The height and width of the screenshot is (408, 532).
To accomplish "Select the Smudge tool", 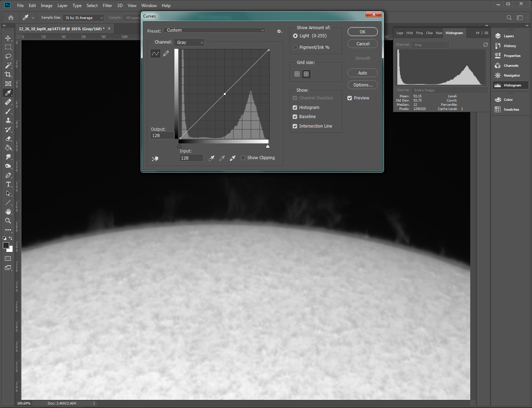I will (8, 157).
